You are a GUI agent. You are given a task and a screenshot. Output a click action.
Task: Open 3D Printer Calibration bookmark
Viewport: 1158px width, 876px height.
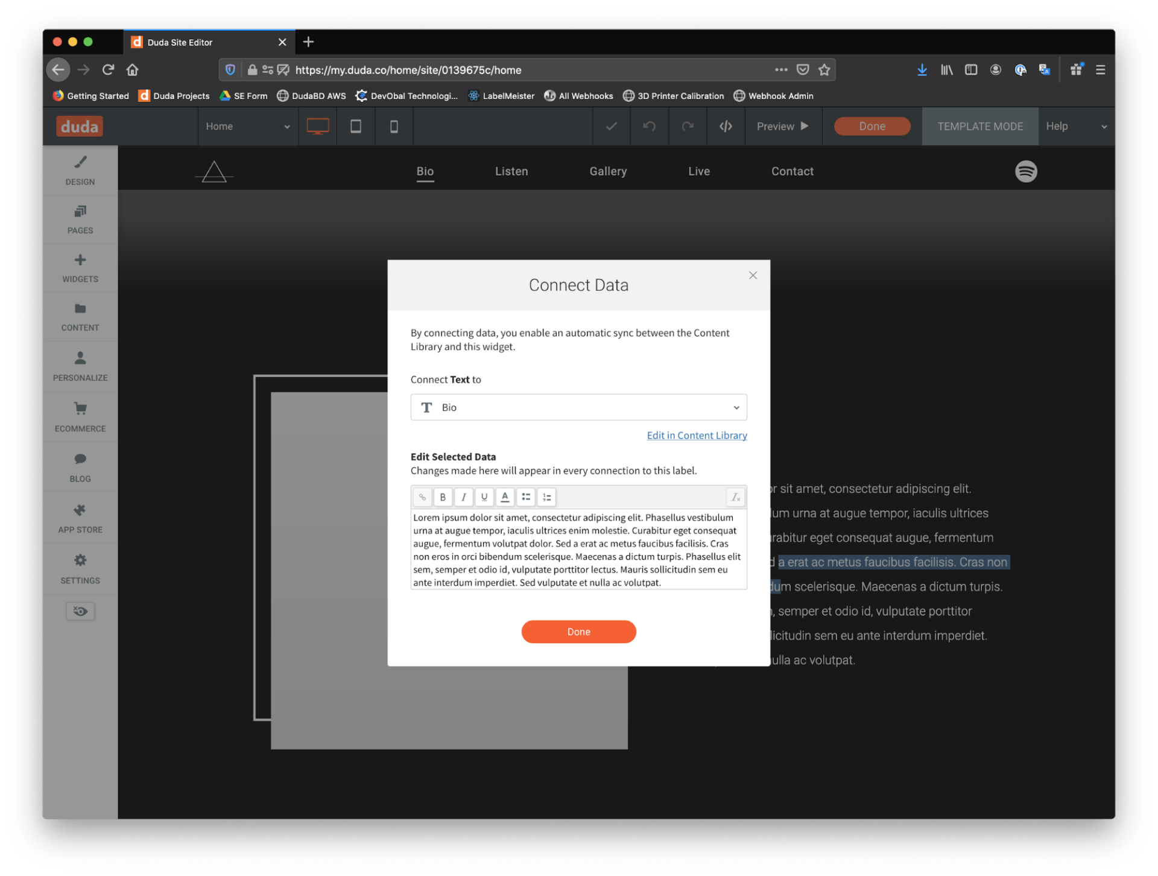click(x=673, y=96)
